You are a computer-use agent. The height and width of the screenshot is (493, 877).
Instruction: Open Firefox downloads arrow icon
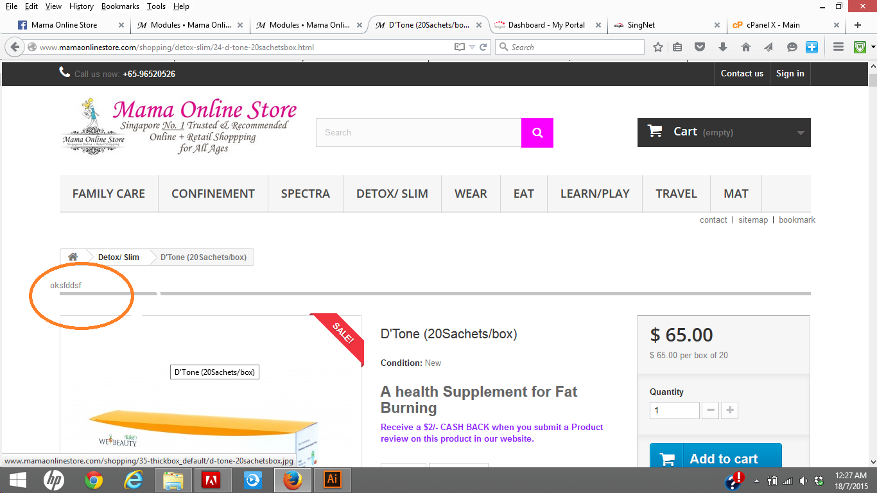pos(723,47)
